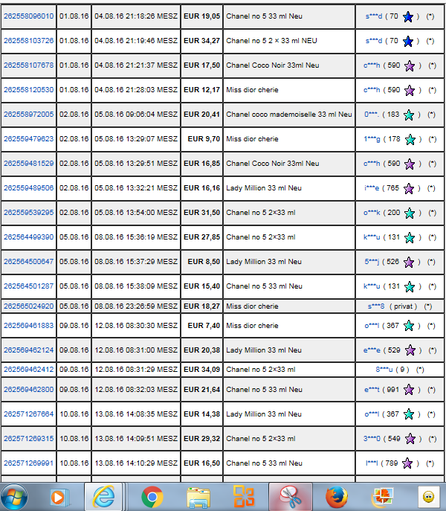The width and height of the screenshot is (446, 511).
Task: Click the purple star in the EUR 12,17 row
Action: [x=410, y=90]
